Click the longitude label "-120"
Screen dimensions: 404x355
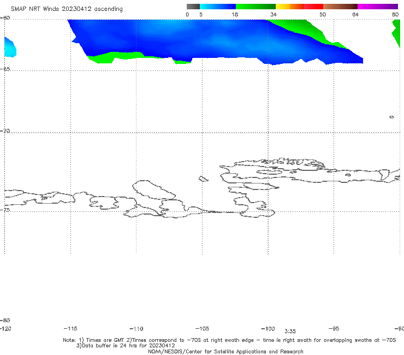(x=5, y=329)
